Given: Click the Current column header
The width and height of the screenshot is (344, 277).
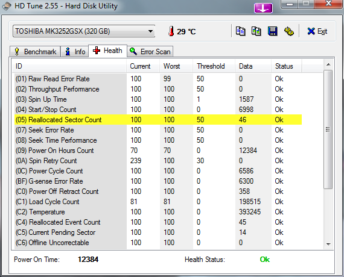Looking at the screenshot, I should [143, 66].
